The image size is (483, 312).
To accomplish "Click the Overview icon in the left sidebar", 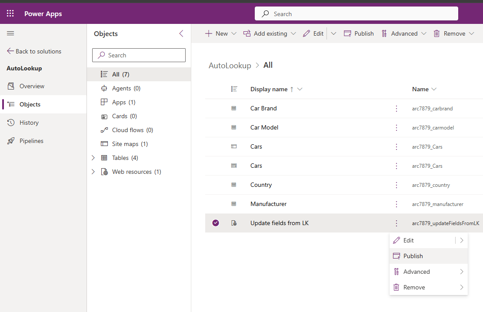I will [12, 86].
